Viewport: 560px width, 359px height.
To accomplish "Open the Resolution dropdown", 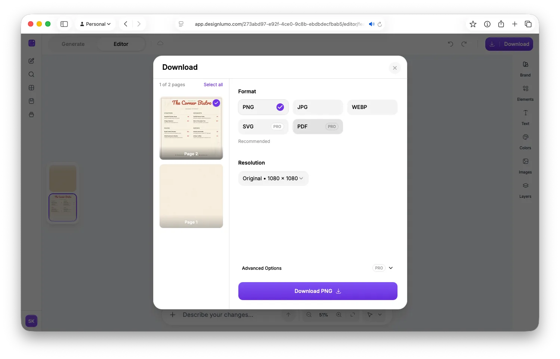I will (x=273, y=178).
